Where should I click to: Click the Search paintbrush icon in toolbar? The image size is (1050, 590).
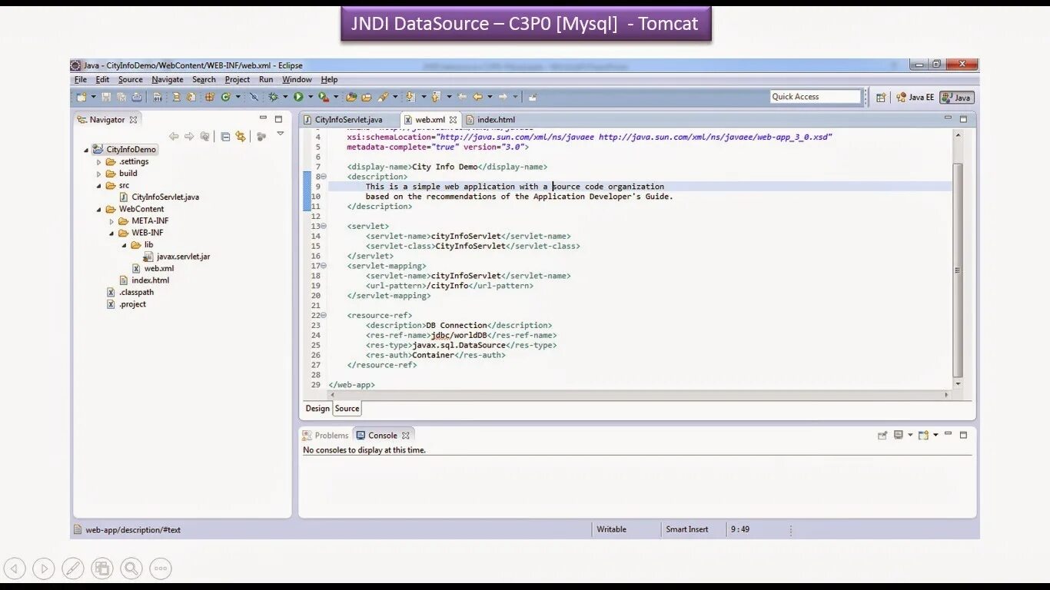pyautogui.click(x=382, y=97)
